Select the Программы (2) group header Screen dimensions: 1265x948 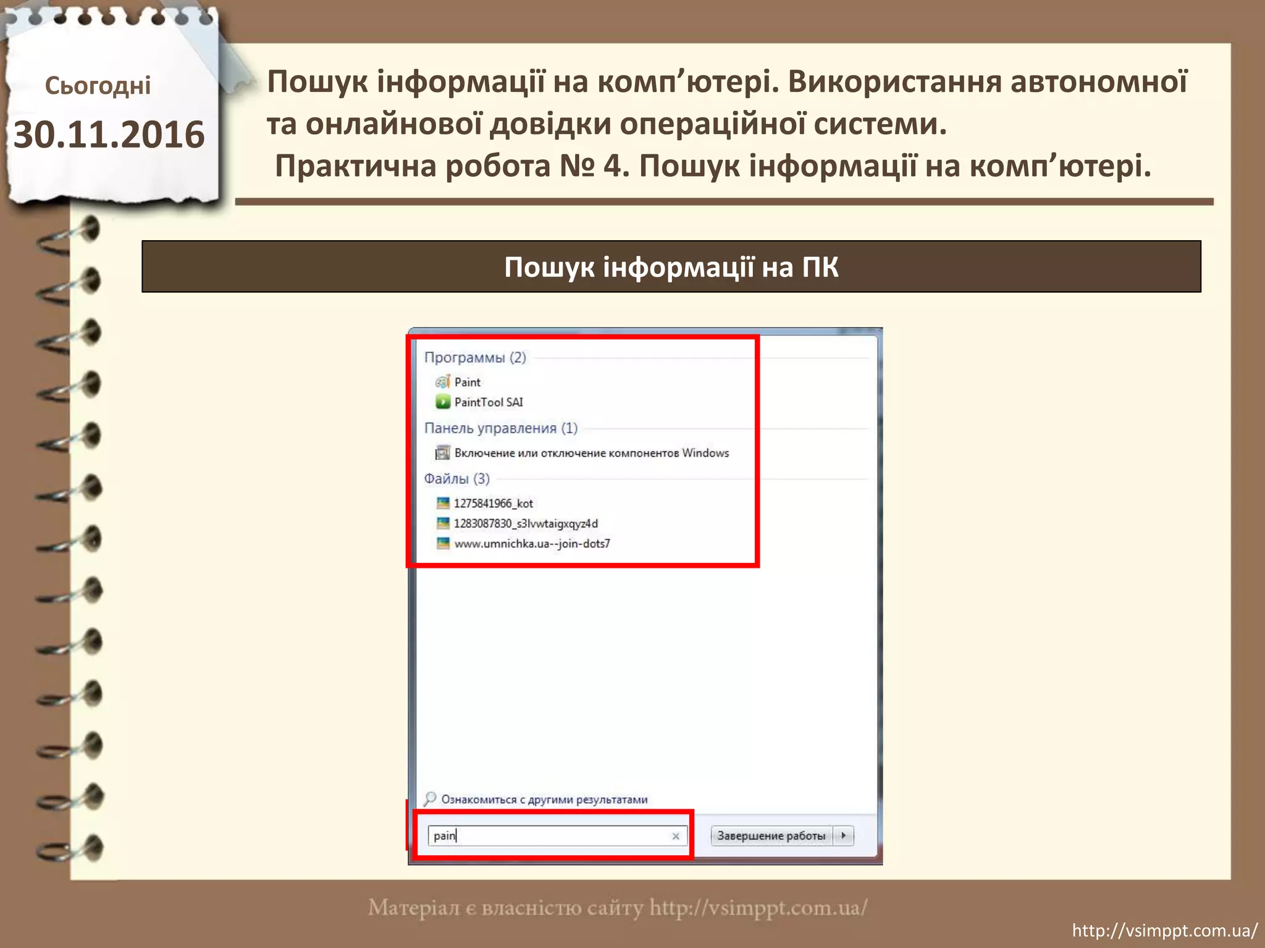(475, 357)
